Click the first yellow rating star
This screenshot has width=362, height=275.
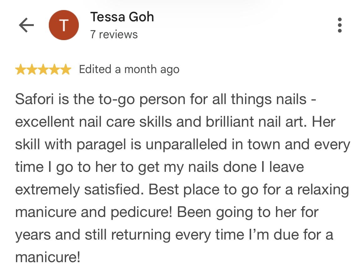pos(21,69)
